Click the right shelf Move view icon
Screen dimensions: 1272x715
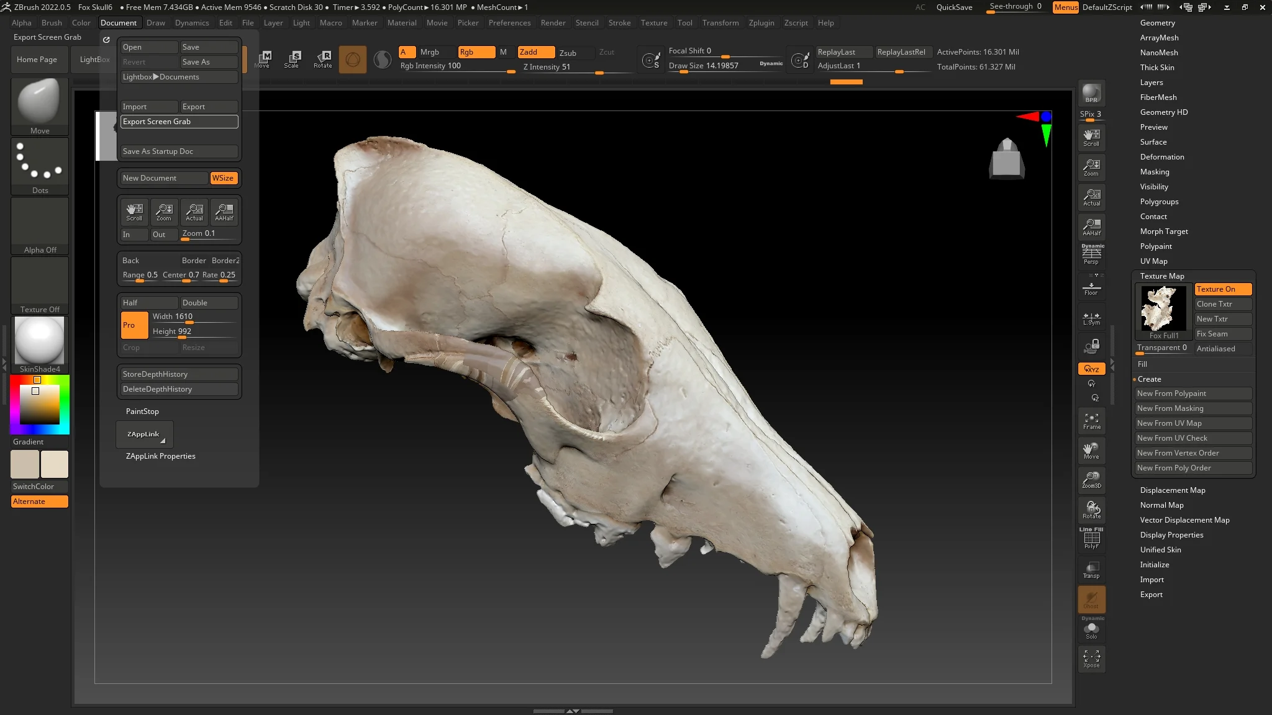pos(1091,451)
